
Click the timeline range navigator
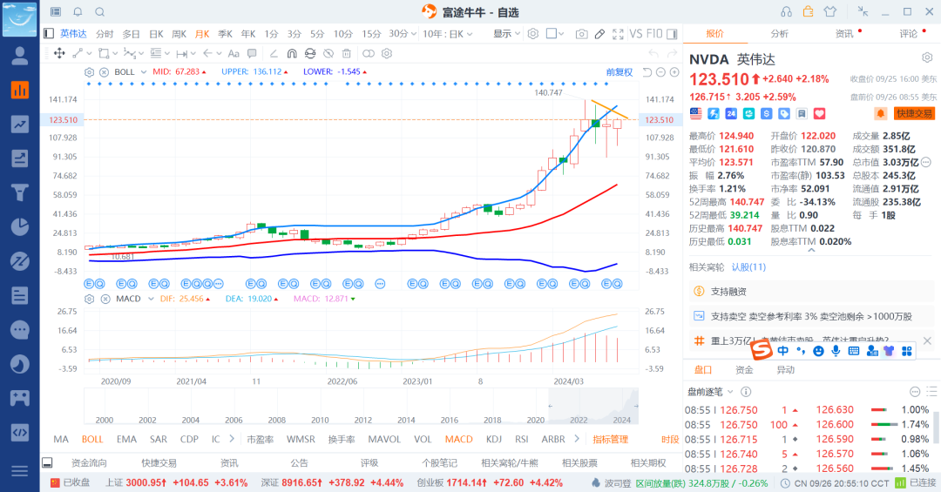[x=362, y=407]
